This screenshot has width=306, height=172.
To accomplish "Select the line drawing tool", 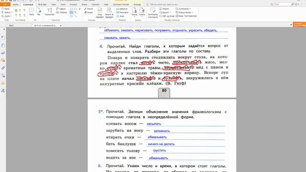I will (x=76, y=16).
